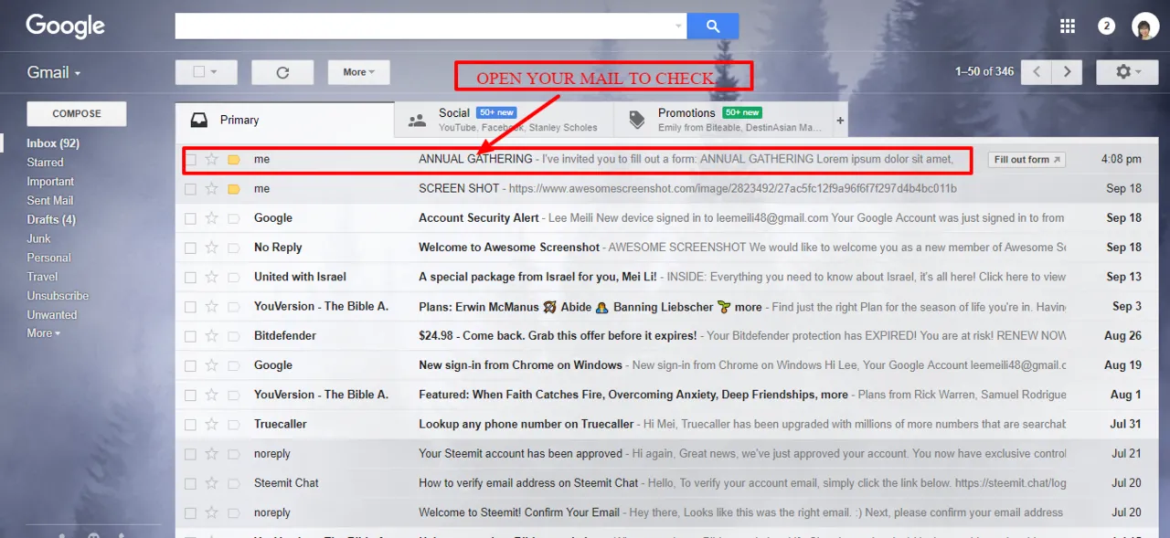Switch to the Primary tab
The height and width of the screenshot is (538, 1170).
(285, 120)
